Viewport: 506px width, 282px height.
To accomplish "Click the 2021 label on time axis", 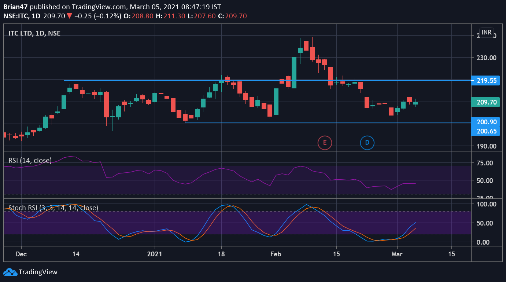I will click(x=155, y=254).
